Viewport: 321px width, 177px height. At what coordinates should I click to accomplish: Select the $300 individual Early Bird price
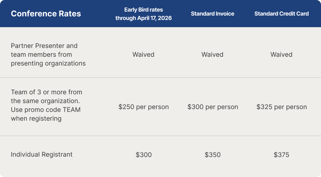click(143, 155)
